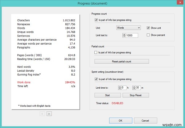The height and width of the screenshot is (128, 185).
Task: Click the Paragraphs value 4,136
Action: pos(72,47)
